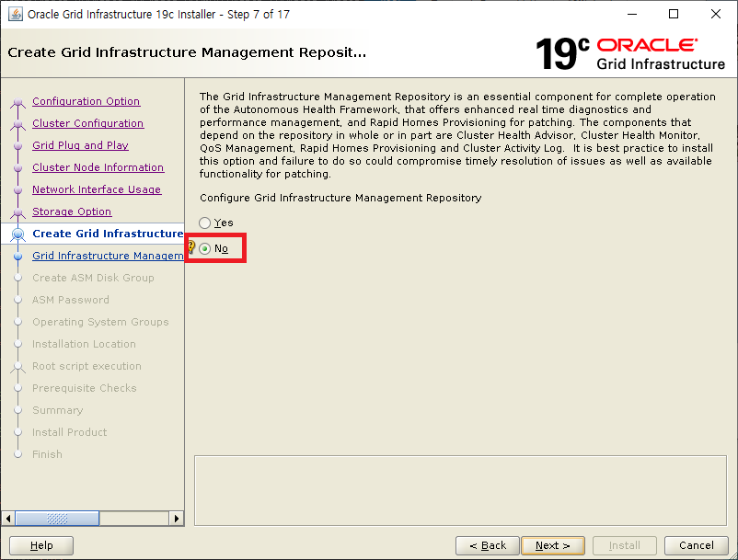Open Grid Plug and Play step
The image size is (738, 560).
click(x=80, y=145)
